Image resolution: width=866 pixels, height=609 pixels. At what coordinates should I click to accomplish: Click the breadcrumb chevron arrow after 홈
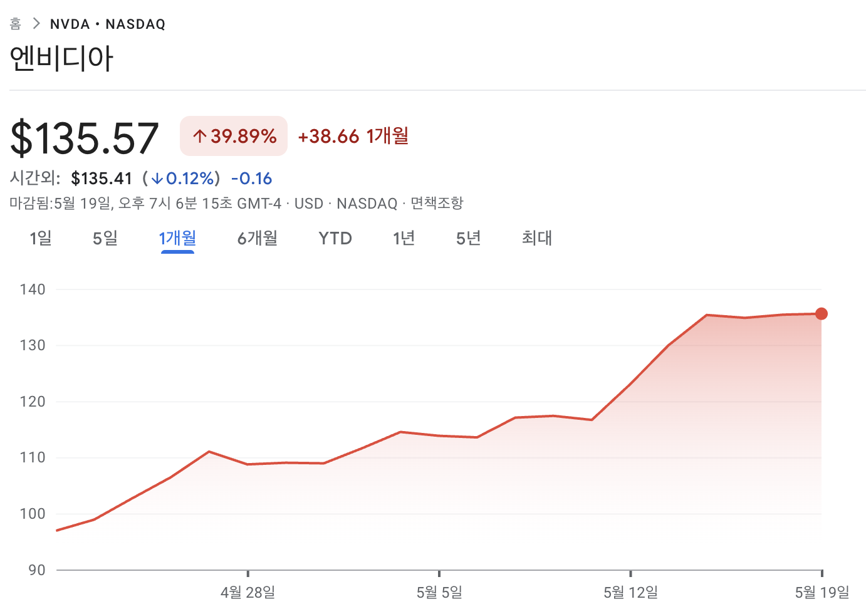(36, 24)
